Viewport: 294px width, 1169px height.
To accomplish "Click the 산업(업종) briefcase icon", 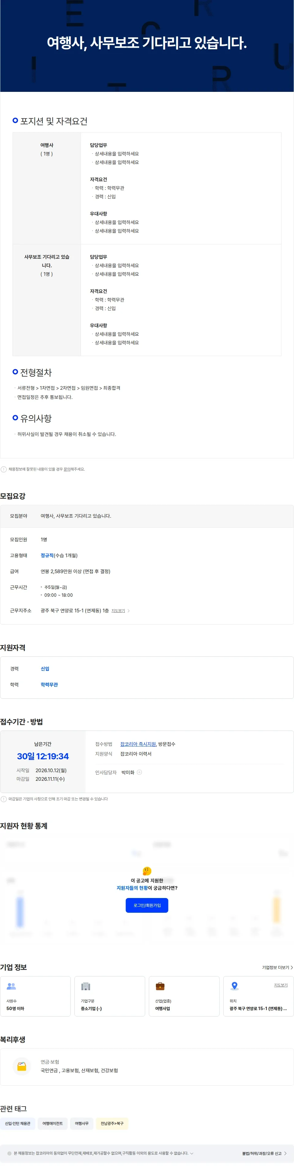I will coord(160,986).
